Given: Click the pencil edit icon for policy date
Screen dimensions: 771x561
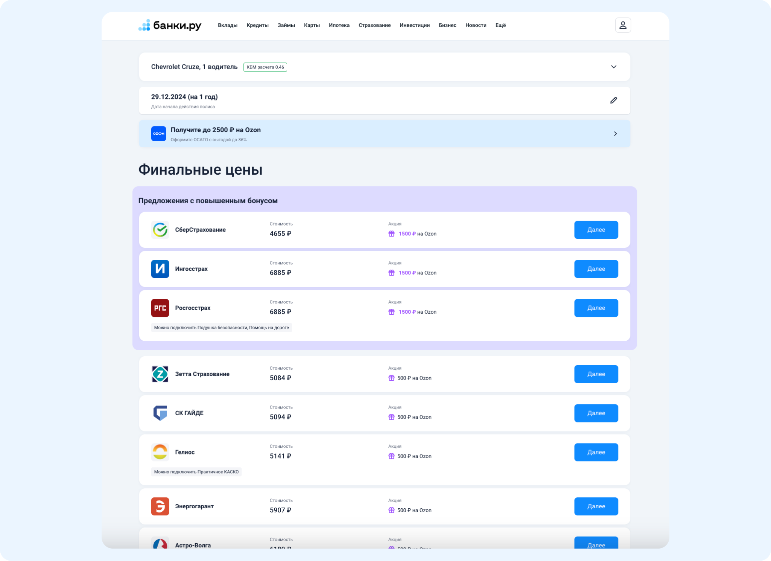Looking at the screenshot, I should coord(613,100).
